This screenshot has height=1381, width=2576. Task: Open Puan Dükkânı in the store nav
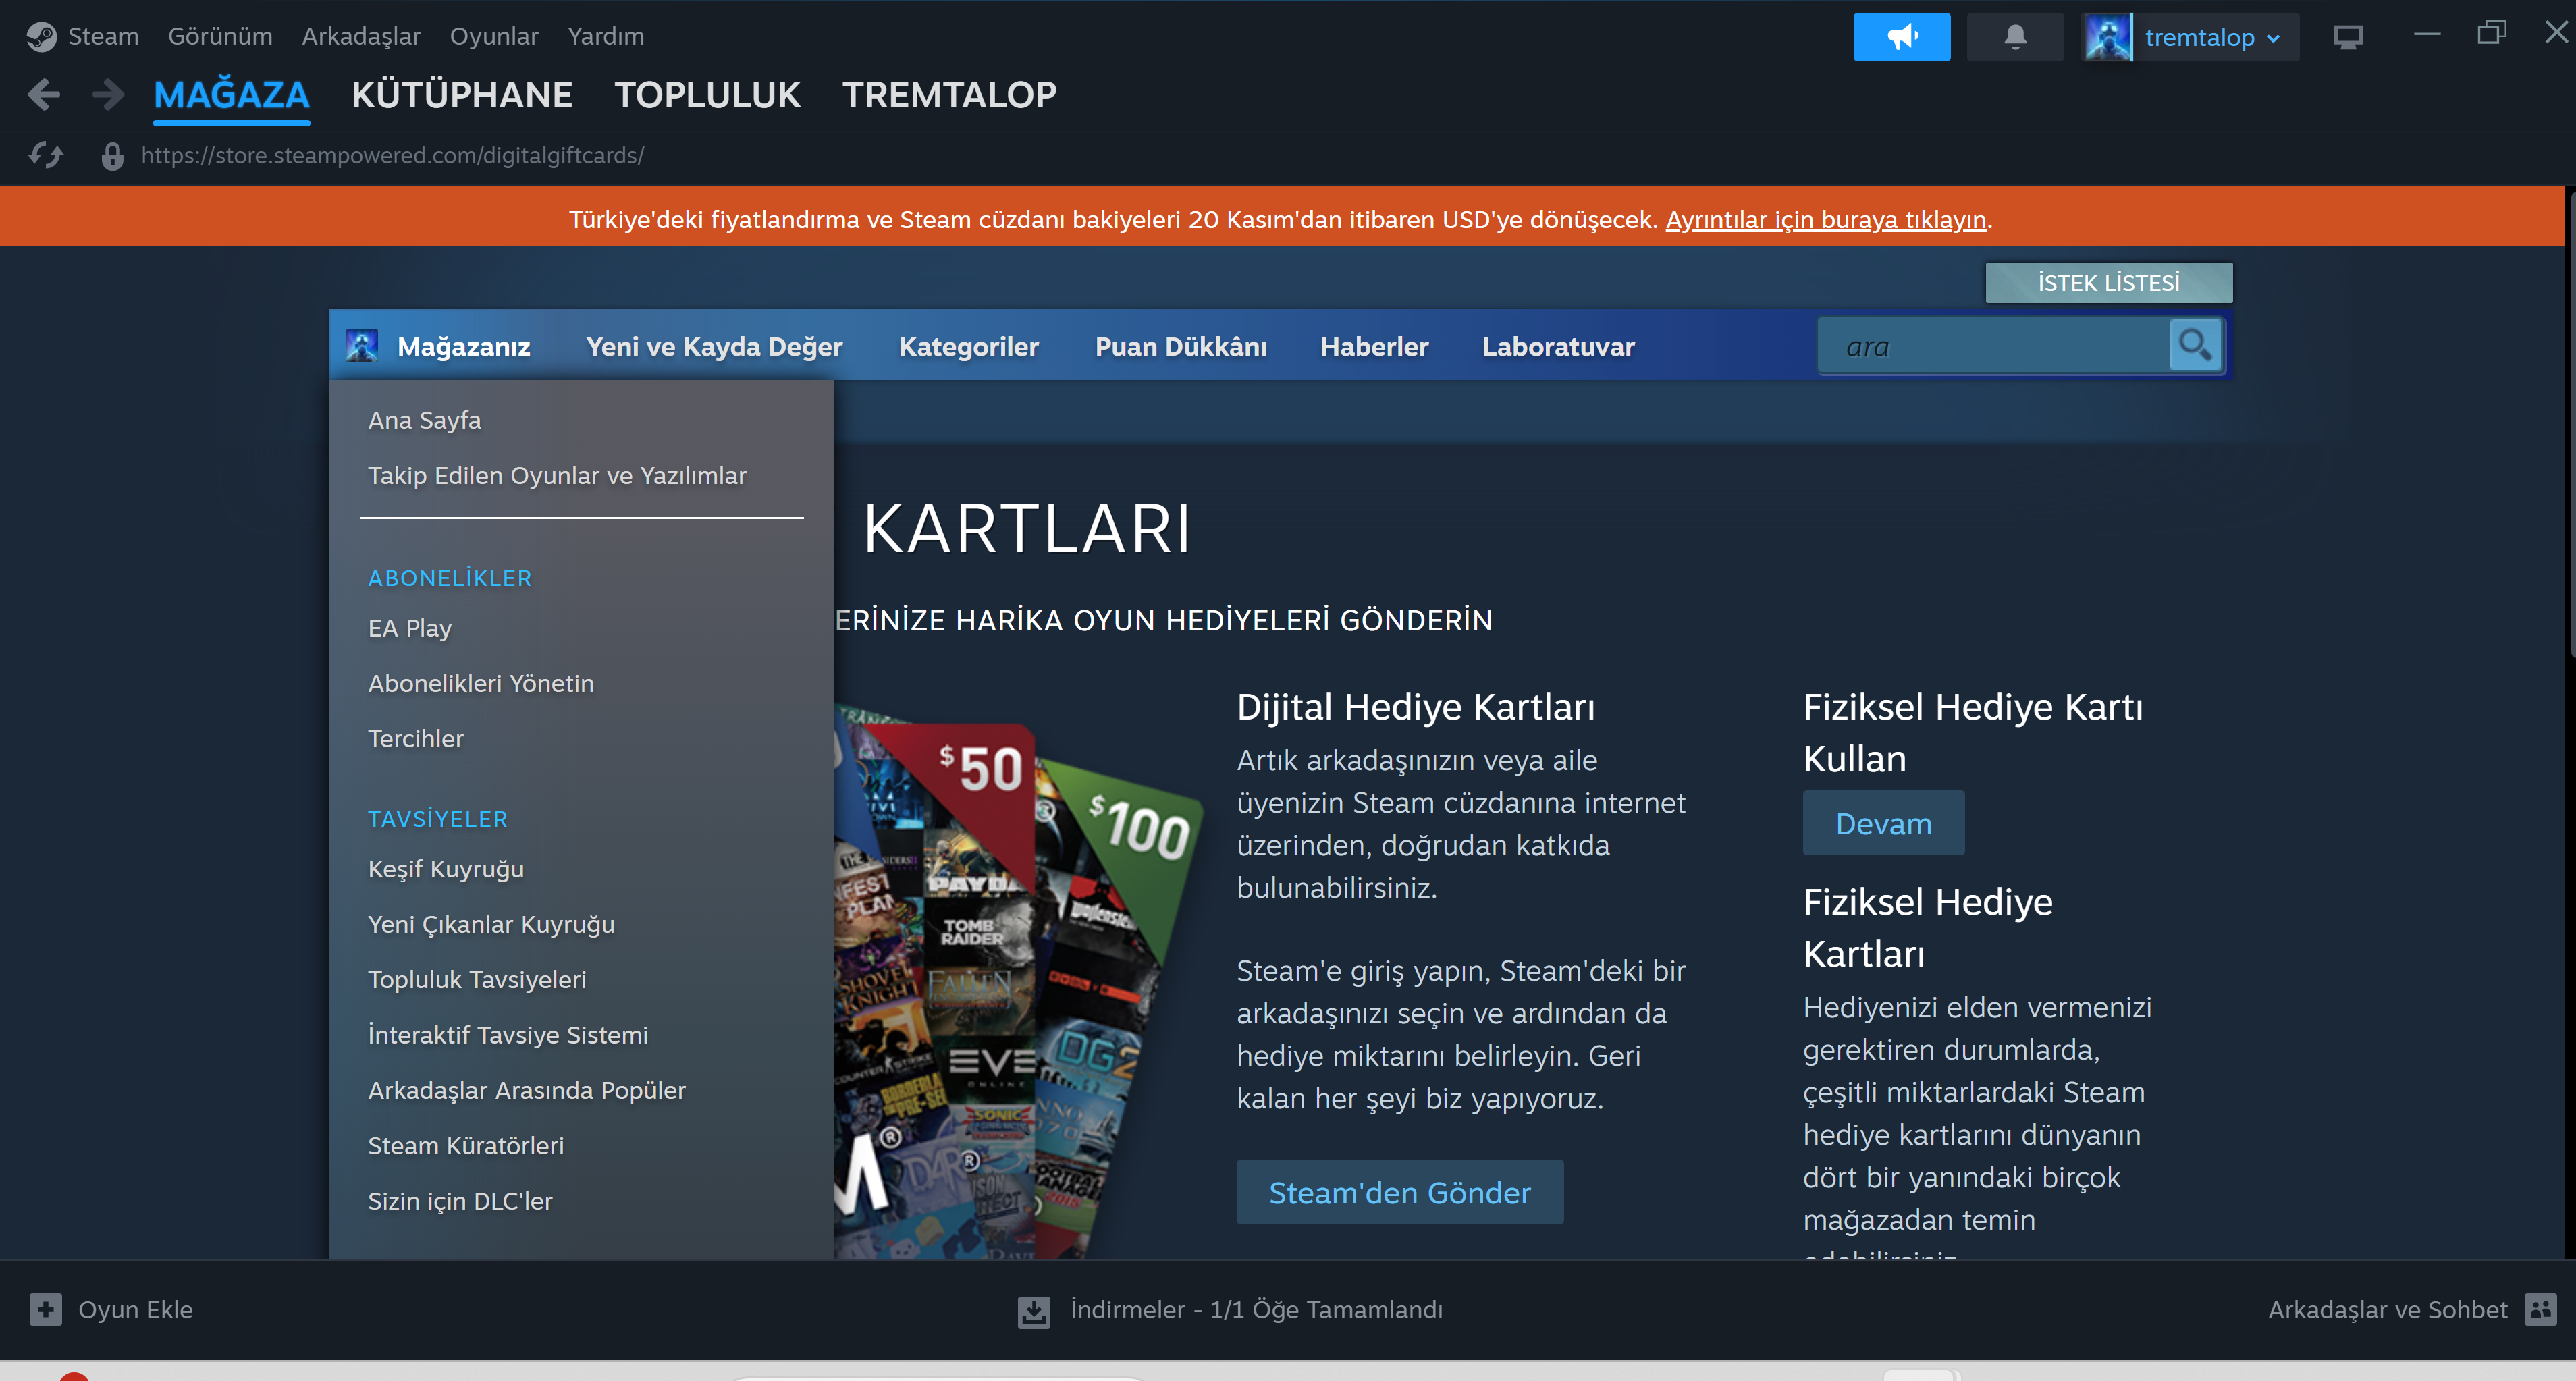1180,347
